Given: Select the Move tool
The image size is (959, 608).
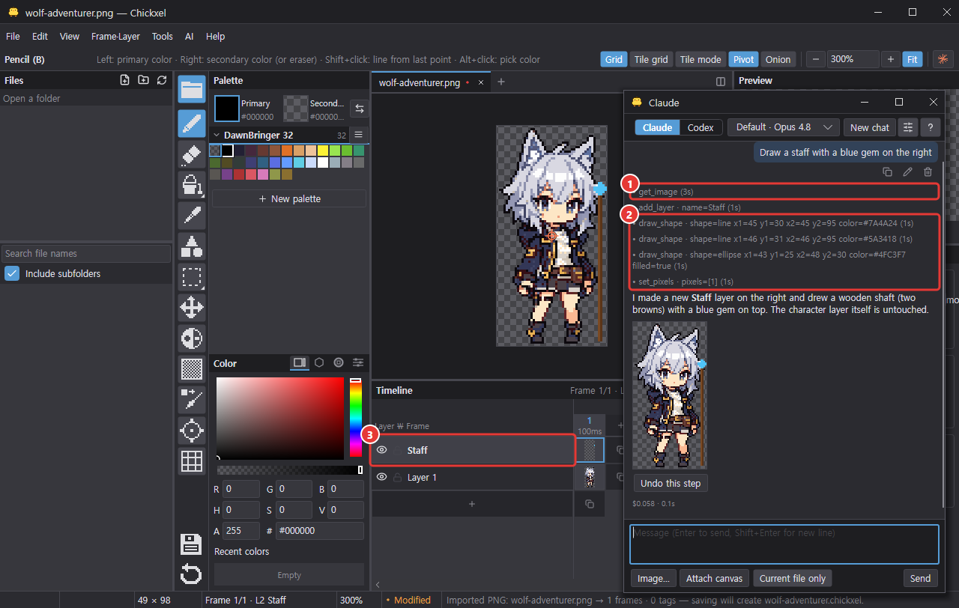Looking at the screenshot, I should pos(192,308).
